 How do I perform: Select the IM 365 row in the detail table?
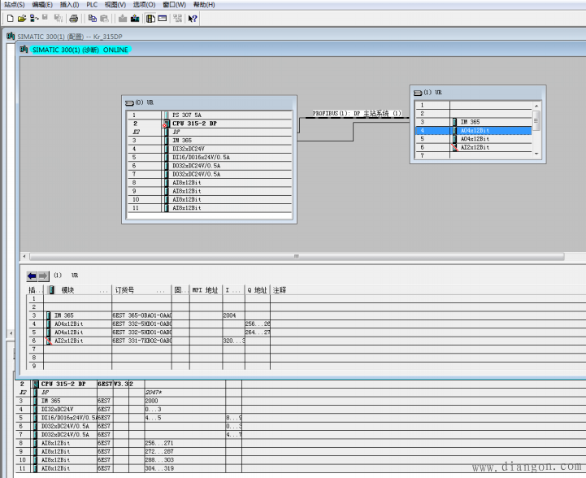point(63,315)
